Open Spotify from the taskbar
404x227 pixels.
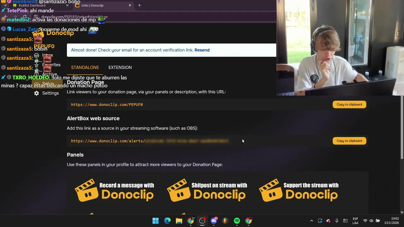click(237, 221)
